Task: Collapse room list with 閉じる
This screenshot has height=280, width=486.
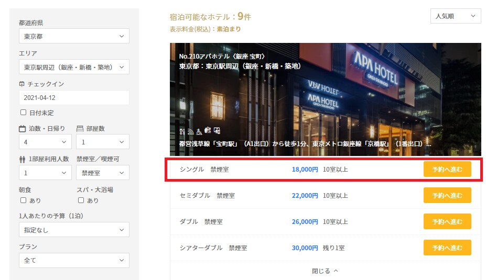Action: pos(325,271)
